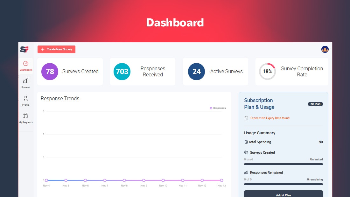Screen dimensions: 350x197
Task: Toggle the Survey Completion Rate ring indicator
Action: pos(267,72)
